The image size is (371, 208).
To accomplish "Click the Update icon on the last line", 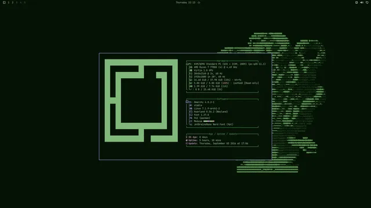I will coord(187,143).
